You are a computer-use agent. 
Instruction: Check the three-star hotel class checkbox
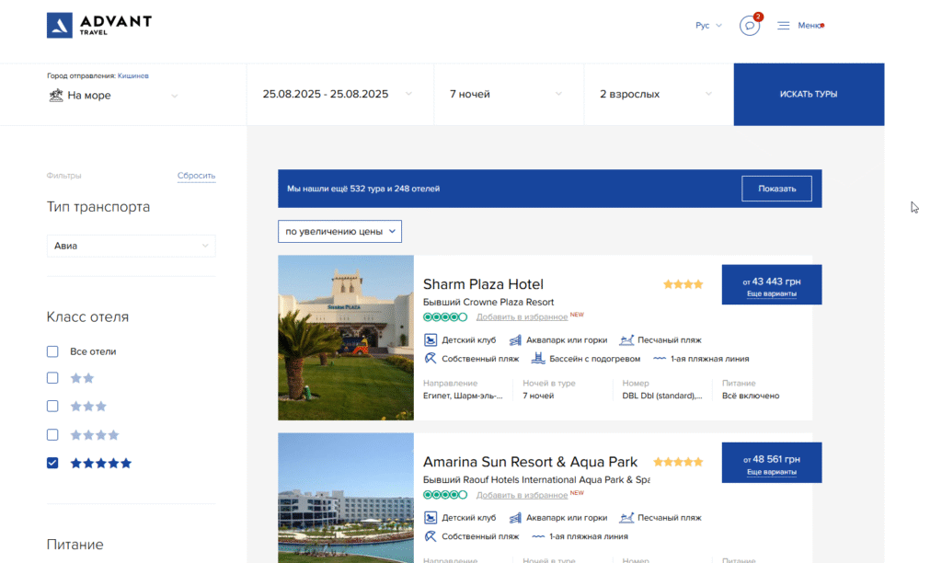(52, 407)
